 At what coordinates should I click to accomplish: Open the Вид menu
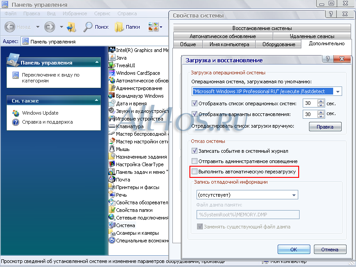tap(51, 13)
